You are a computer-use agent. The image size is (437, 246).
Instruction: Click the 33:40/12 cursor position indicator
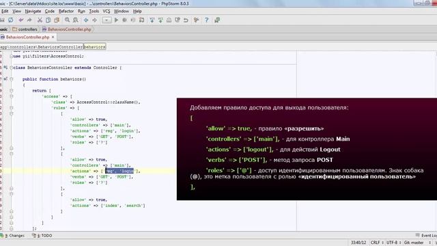[x=358, y=243]
